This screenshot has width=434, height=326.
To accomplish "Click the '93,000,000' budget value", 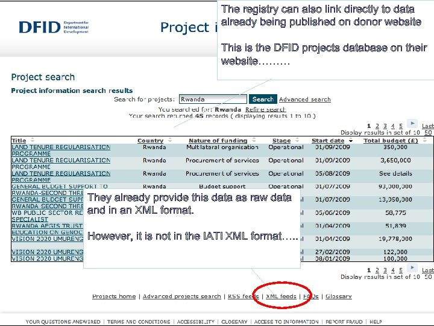I will coord(395,187).
